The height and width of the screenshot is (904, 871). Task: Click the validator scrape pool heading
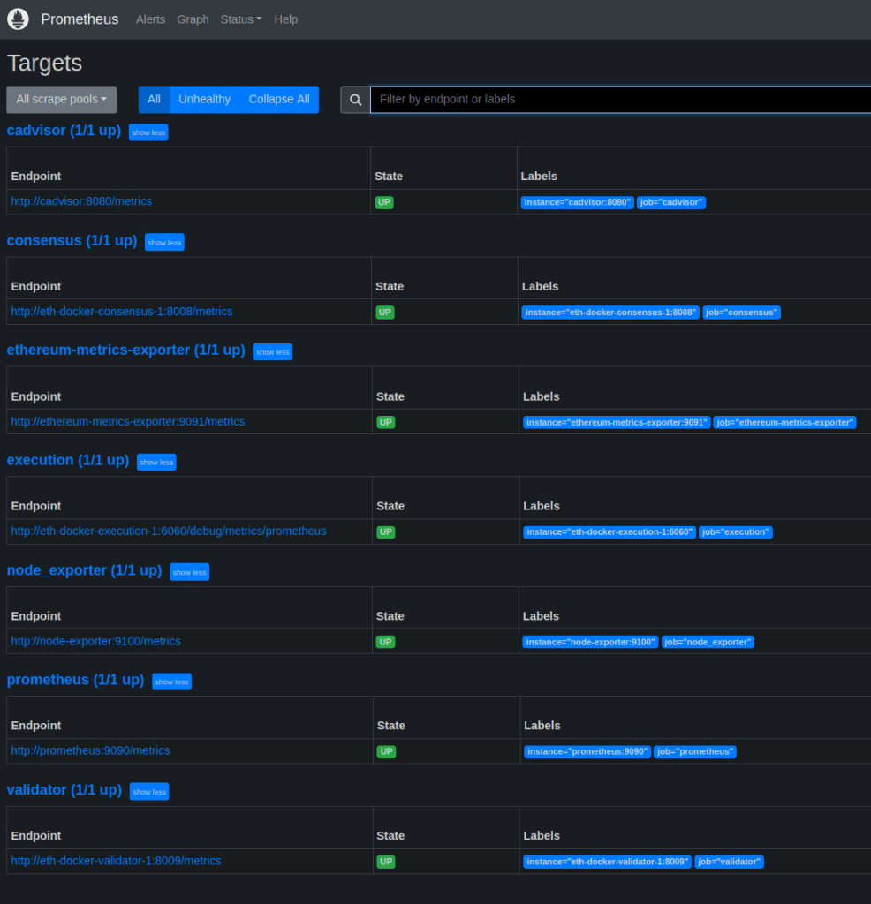64,790
